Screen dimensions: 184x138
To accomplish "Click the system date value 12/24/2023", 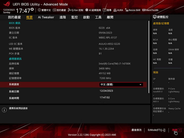I will pyautogui.click(x=106, y=91).
